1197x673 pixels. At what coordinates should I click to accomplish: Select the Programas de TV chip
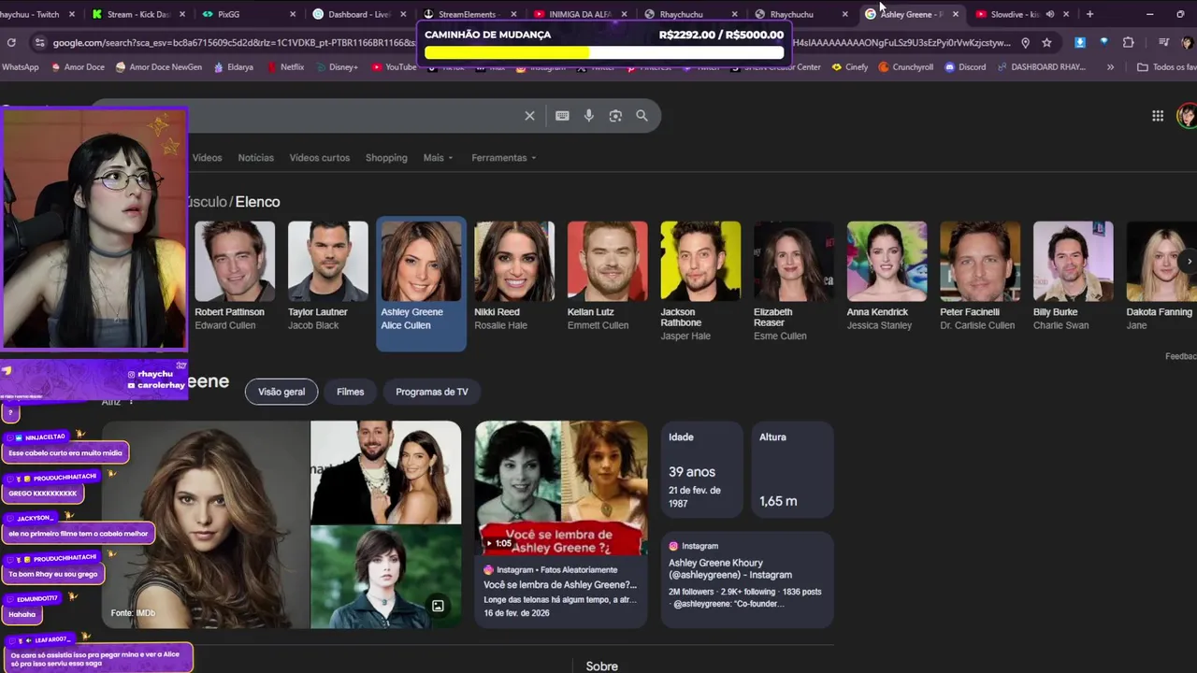click(x=431, y=392)
